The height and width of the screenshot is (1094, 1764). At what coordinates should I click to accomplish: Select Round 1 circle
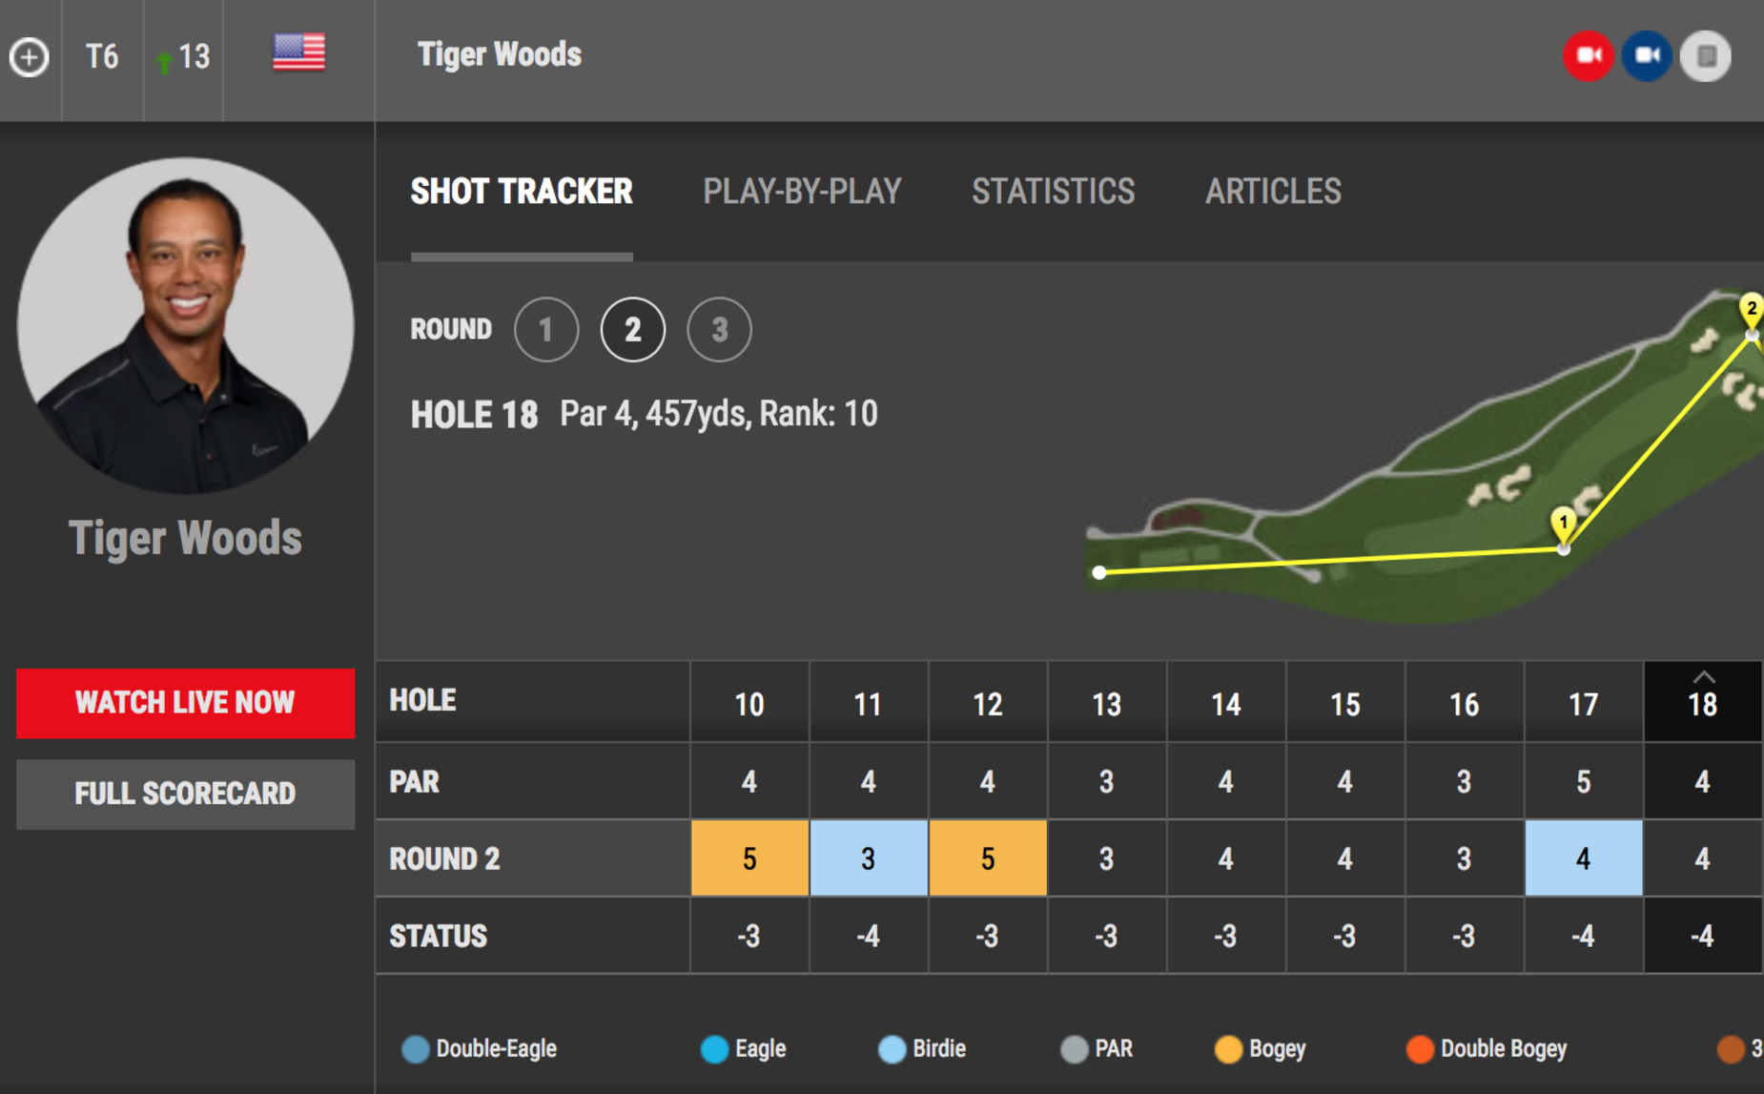[x=546, y=330]
